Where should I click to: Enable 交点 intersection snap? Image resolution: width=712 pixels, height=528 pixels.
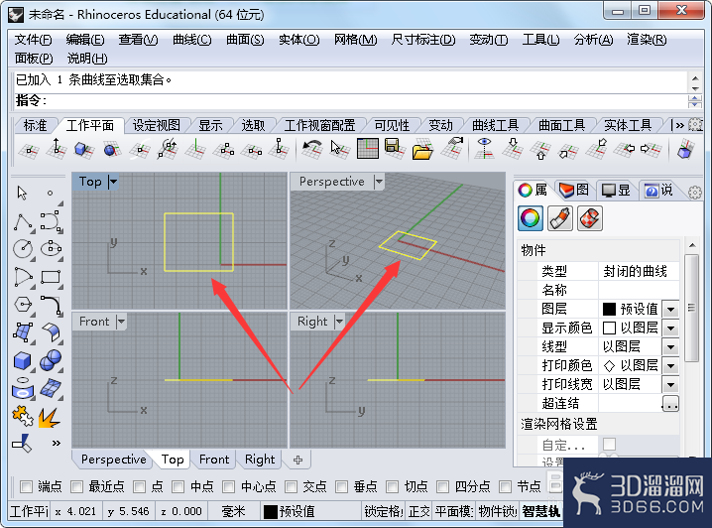click(x=291, y=486)
